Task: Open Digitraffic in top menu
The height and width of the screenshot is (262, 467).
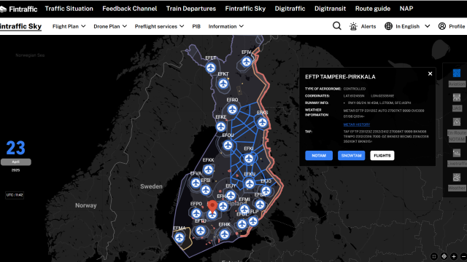Action: (x=290, y=9)
